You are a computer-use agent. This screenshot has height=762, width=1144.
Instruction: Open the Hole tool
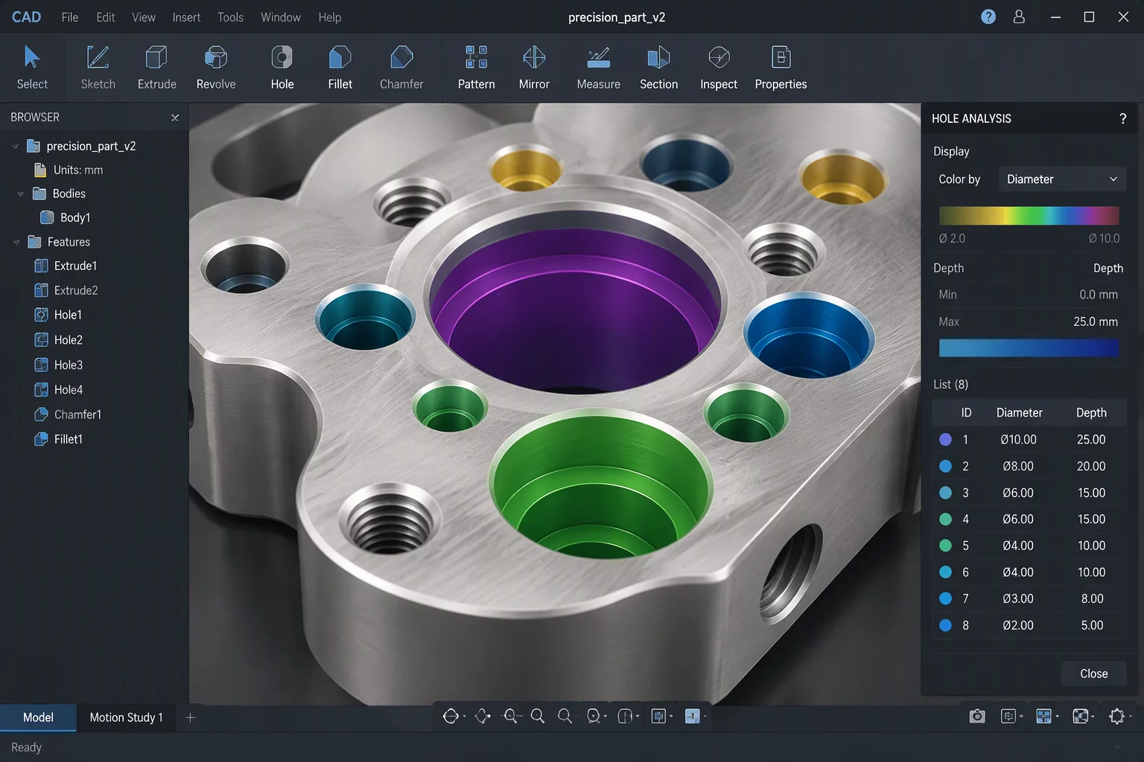point(282,68)
